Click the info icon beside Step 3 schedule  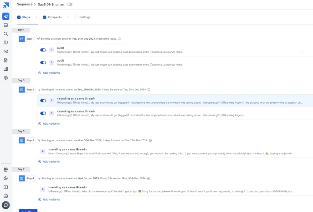150,140
